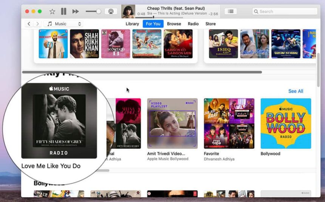Click the Bollywood station title text
Screen dimensions: 325x202
270,154
